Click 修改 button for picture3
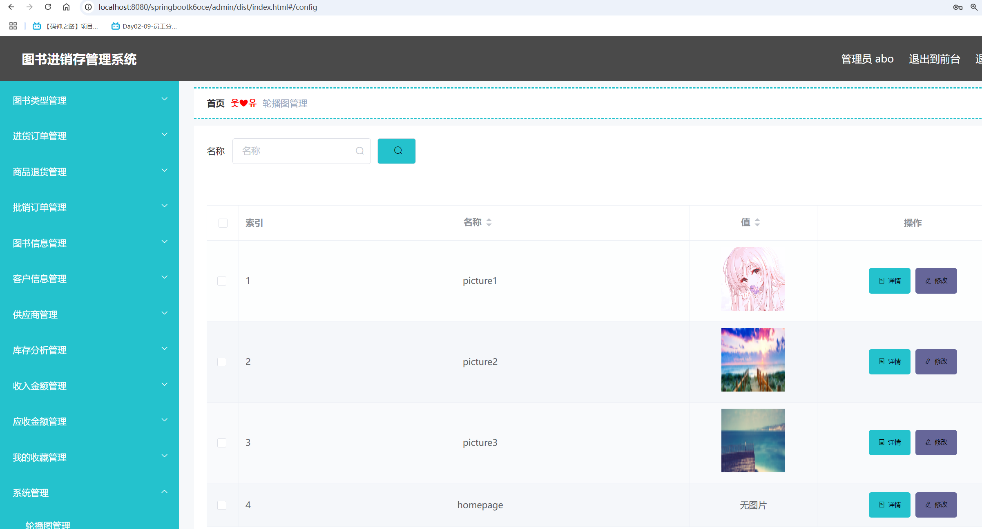The width and height of the screenshot is (982, 529). [x=936, y=442]
